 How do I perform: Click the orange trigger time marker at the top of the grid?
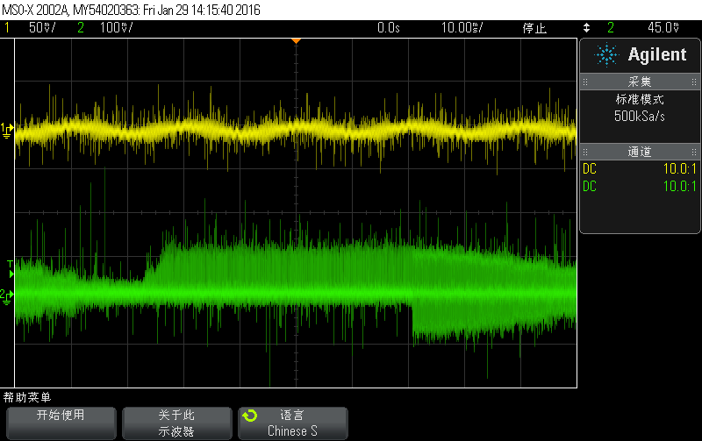pos(296,40)
